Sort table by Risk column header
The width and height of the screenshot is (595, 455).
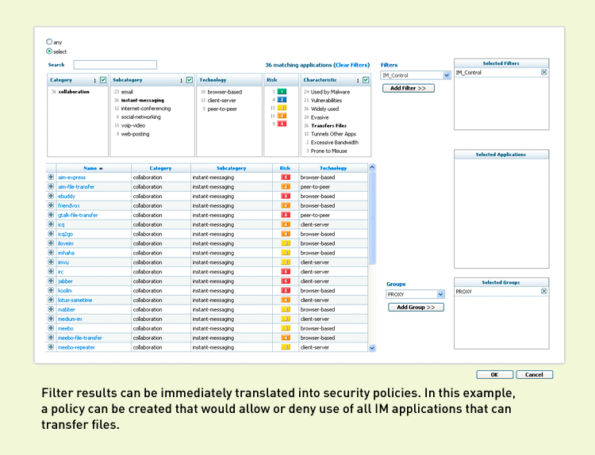pos(285,168)
